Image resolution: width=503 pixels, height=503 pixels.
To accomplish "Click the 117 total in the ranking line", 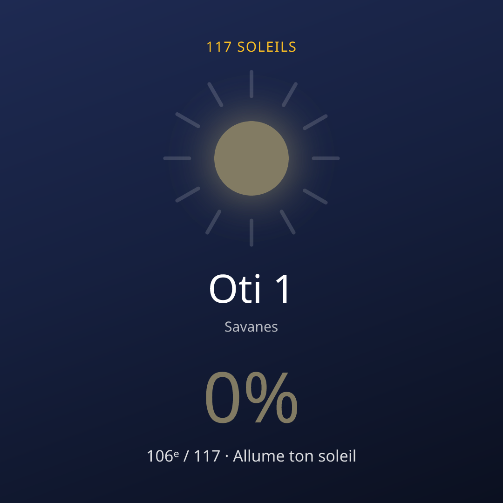I will tap(207, 456).
